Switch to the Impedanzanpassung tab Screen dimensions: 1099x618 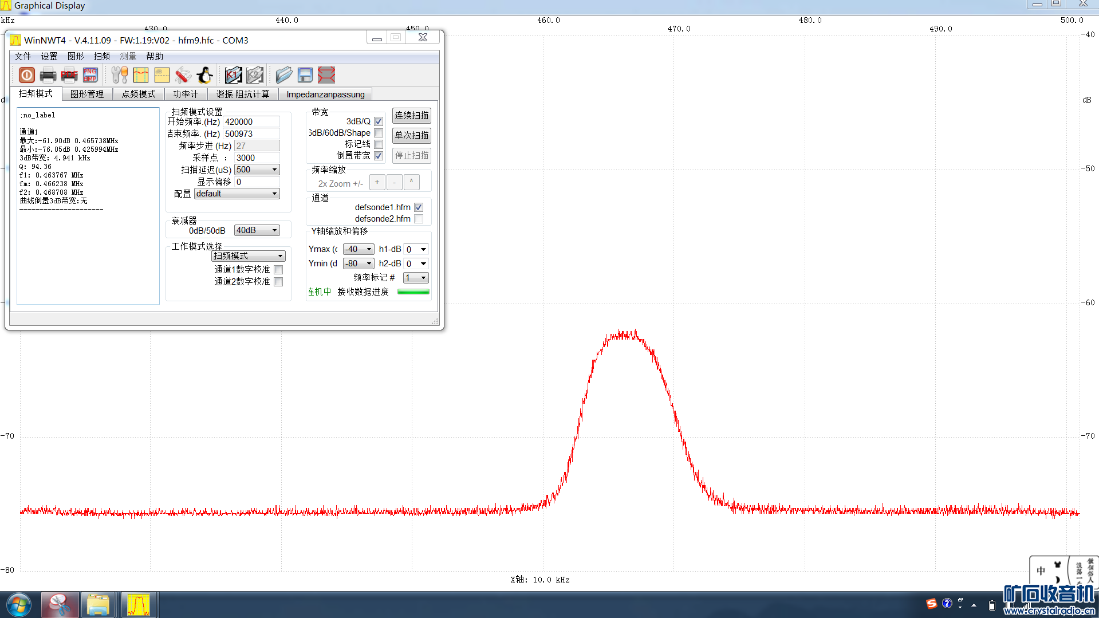325,94
